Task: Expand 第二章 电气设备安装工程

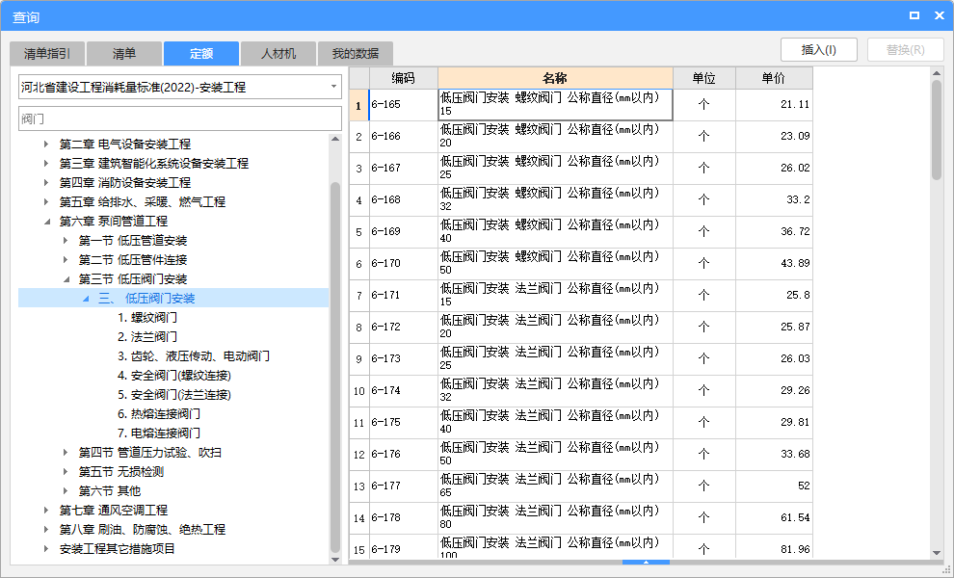Action: (x=46, y=144)
